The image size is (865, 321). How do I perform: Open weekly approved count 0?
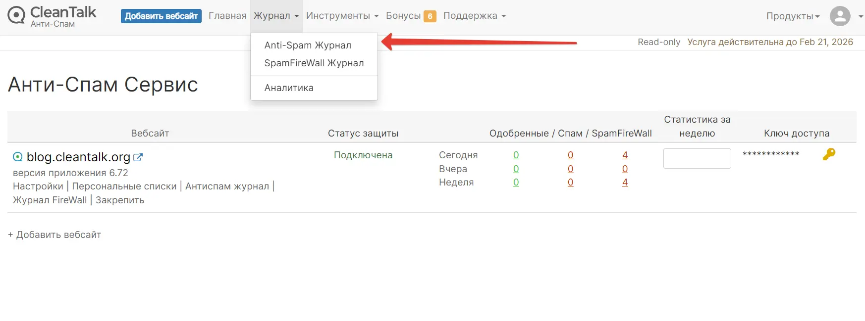point(516,182)
